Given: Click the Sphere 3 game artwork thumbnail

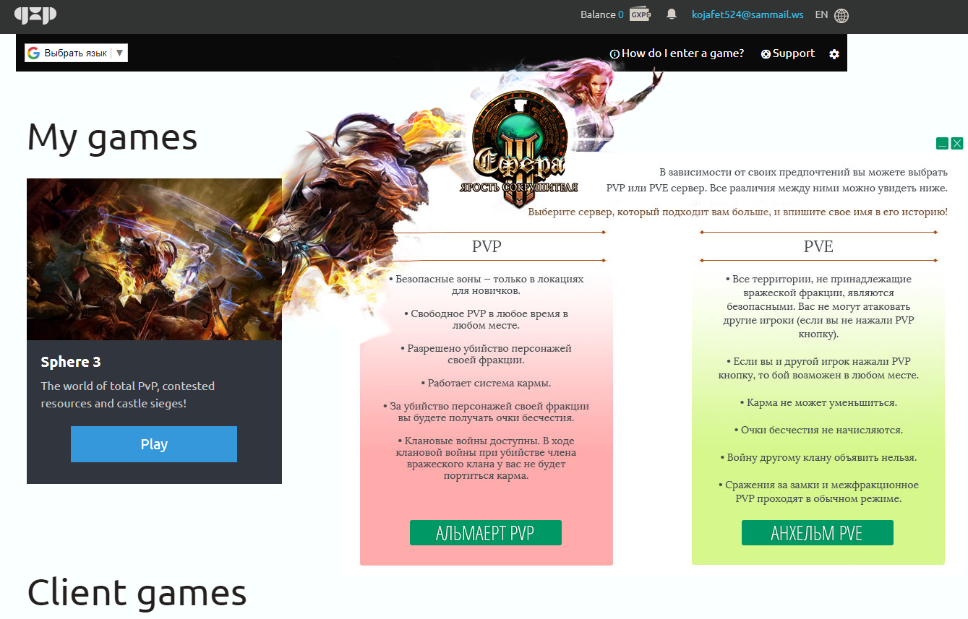Looking at the screenshot, I should tap(154, 259).
